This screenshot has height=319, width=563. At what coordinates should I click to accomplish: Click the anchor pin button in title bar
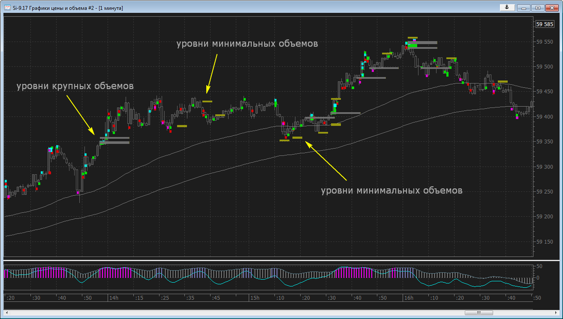point(507,7)
